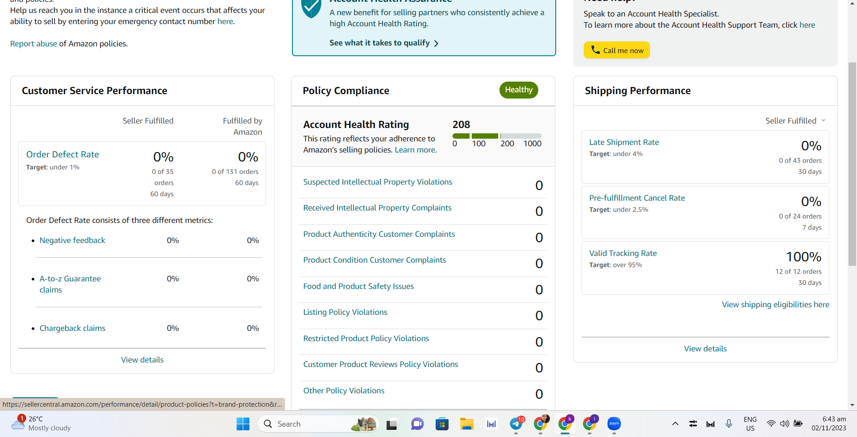857x437 pixels.
Task: Click the village picture in the taskbar search box
Action: coord(364,424)
